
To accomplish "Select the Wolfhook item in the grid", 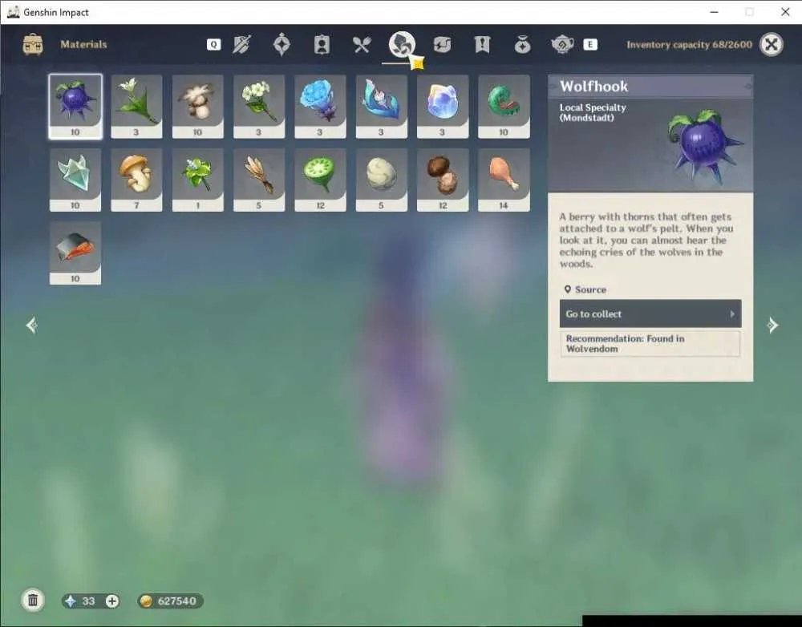I will coord(75,107).
